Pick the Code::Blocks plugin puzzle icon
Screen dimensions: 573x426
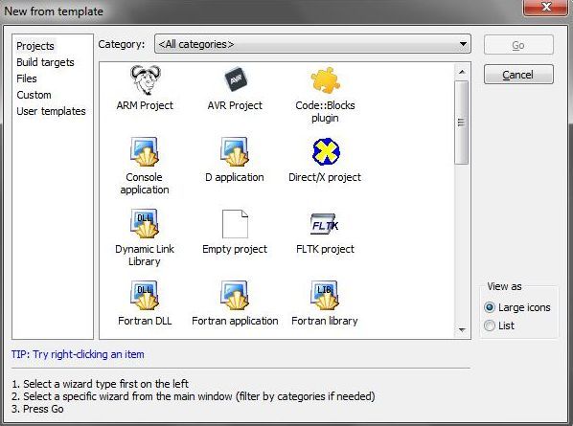pos(325,80)
